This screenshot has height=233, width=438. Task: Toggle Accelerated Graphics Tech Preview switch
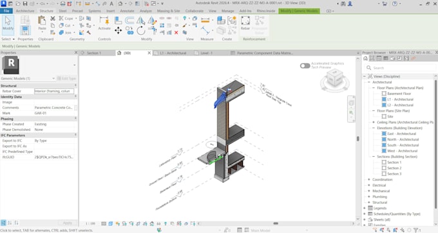[x=305, y=66]
